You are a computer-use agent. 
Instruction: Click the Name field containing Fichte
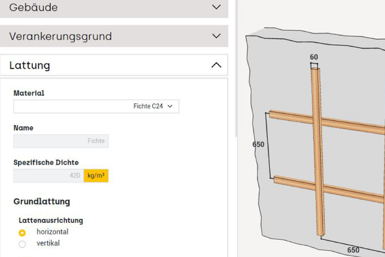[x=60, y=141]
